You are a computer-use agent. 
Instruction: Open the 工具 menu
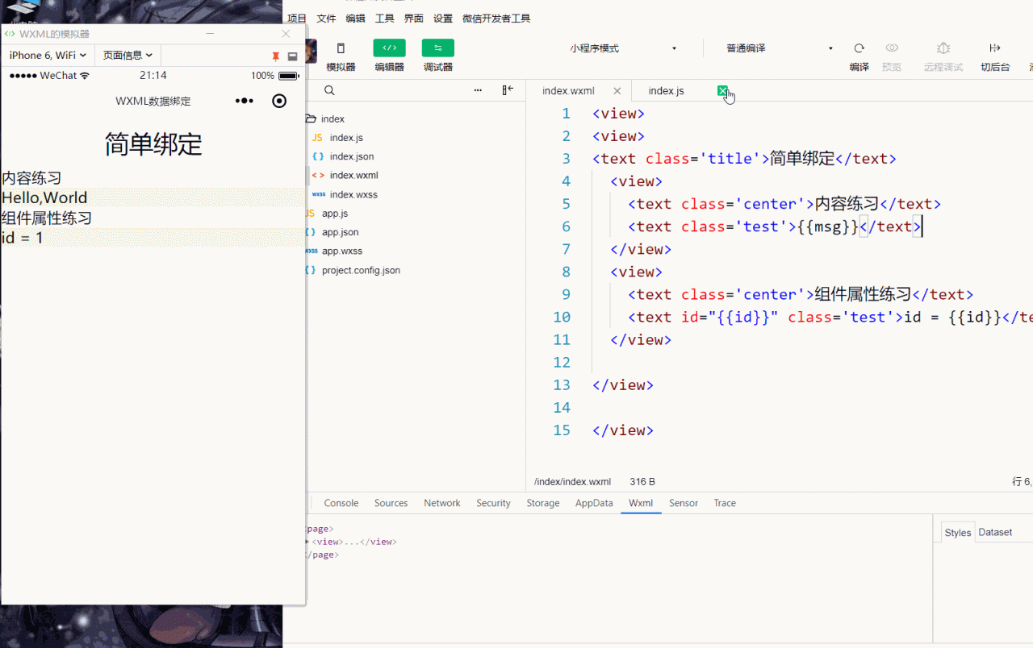pyautogui.click(x=385, y=19)
